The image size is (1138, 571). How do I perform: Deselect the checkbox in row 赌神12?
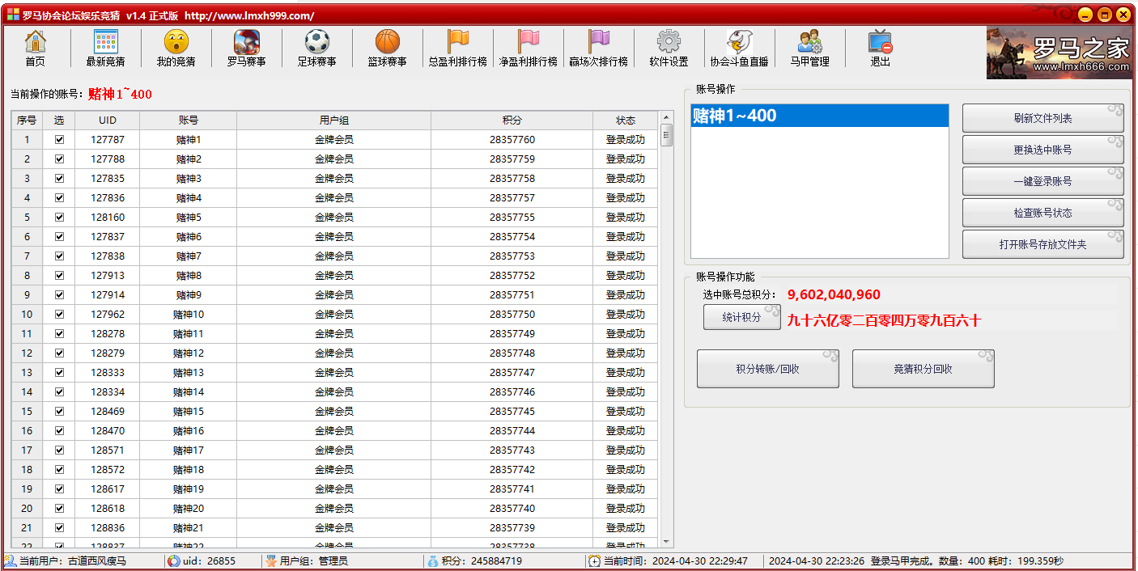(59, 353)
